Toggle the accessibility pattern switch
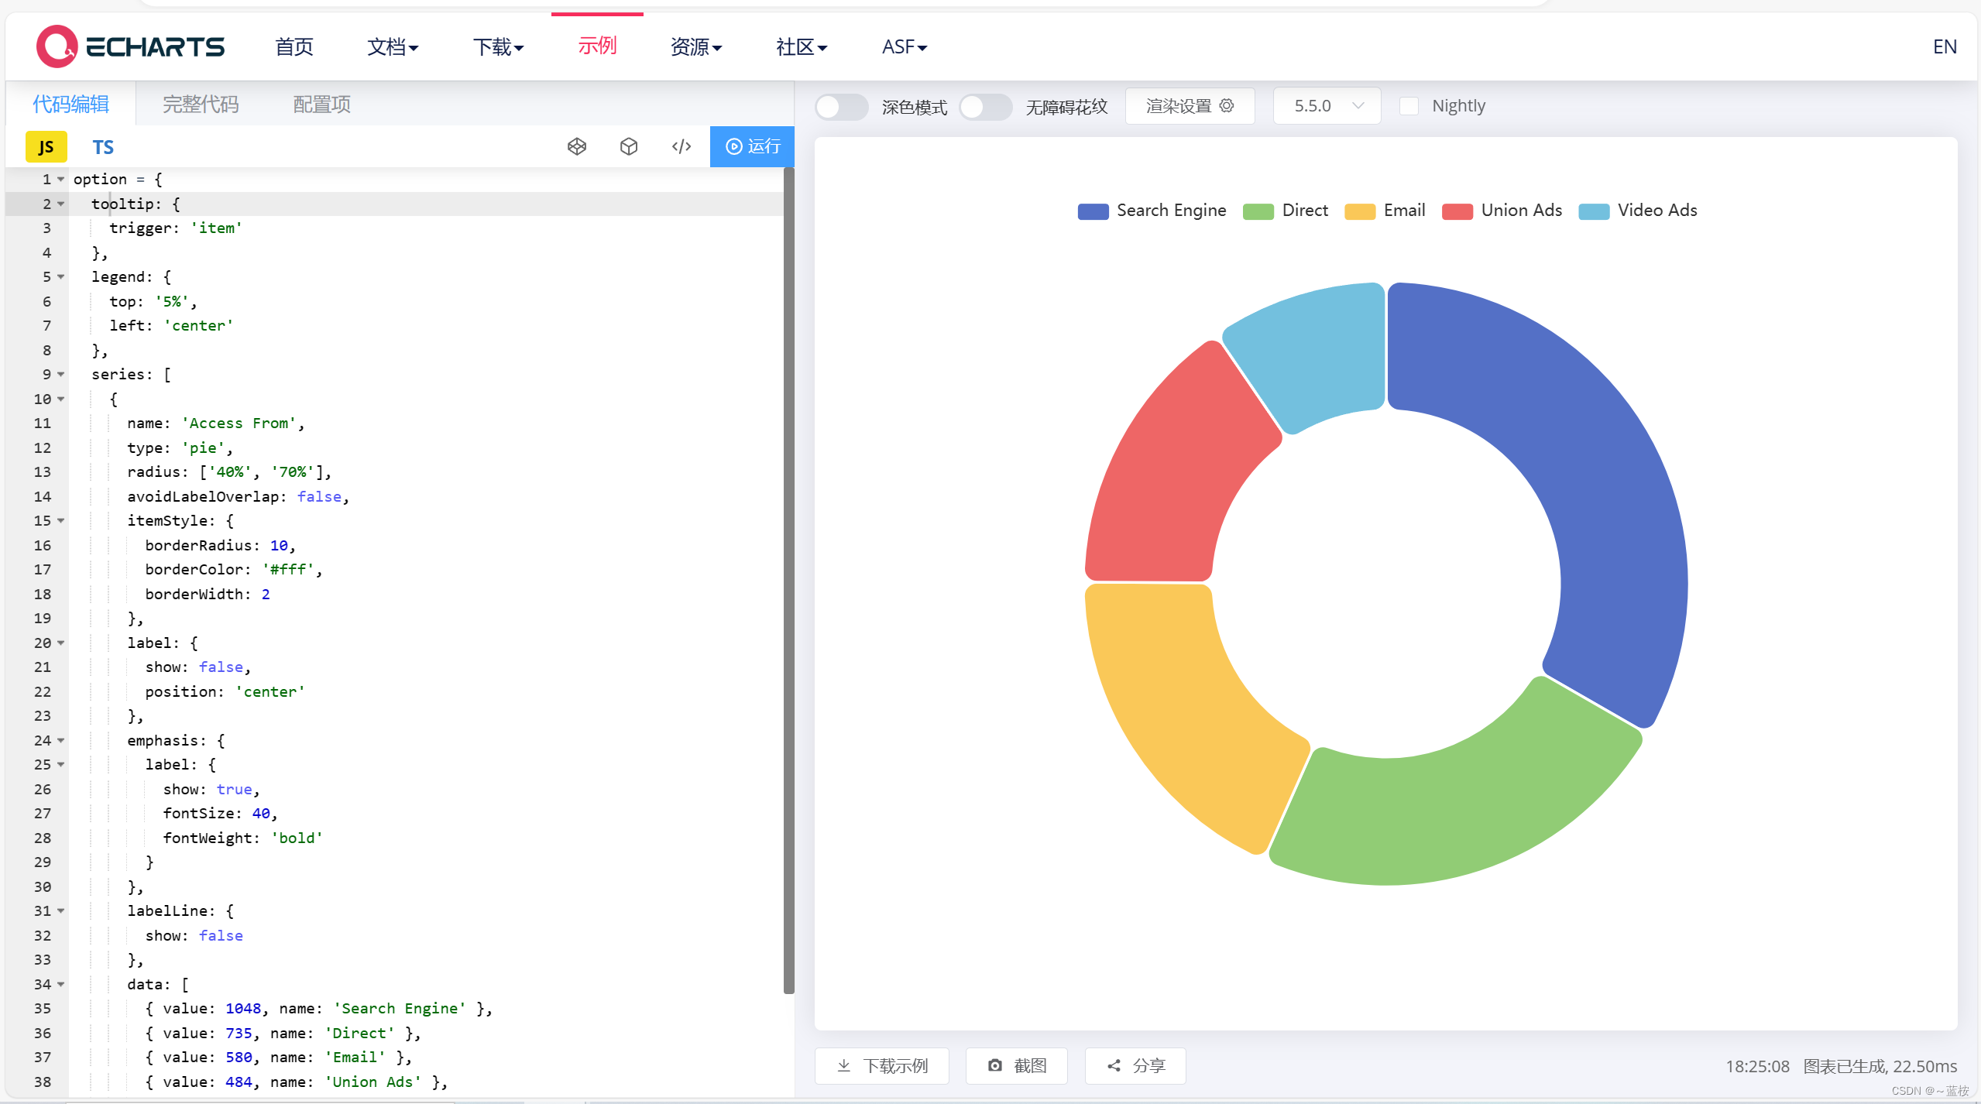The height and width of the screenshot is (1104, 1981). tap(984, 107)
